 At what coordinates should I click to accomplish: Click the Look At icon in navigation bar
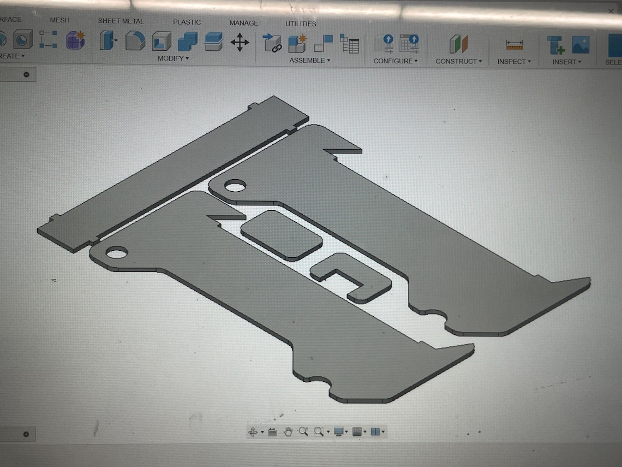pyautogui.click(x=272, y=431)
